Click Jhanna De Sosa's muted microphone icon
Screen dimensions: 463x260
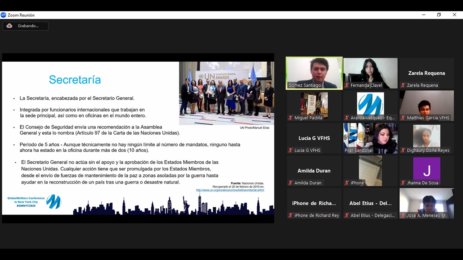click(403, 183)
